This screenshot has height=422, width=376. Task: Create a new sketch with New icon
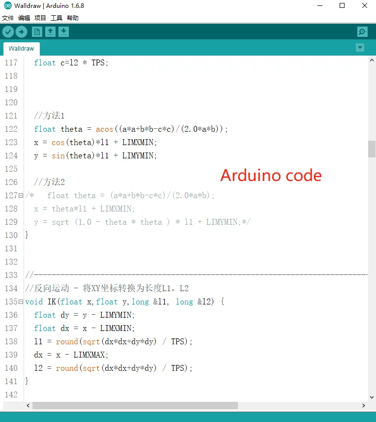pyautogui.click(x=37, y=32)
